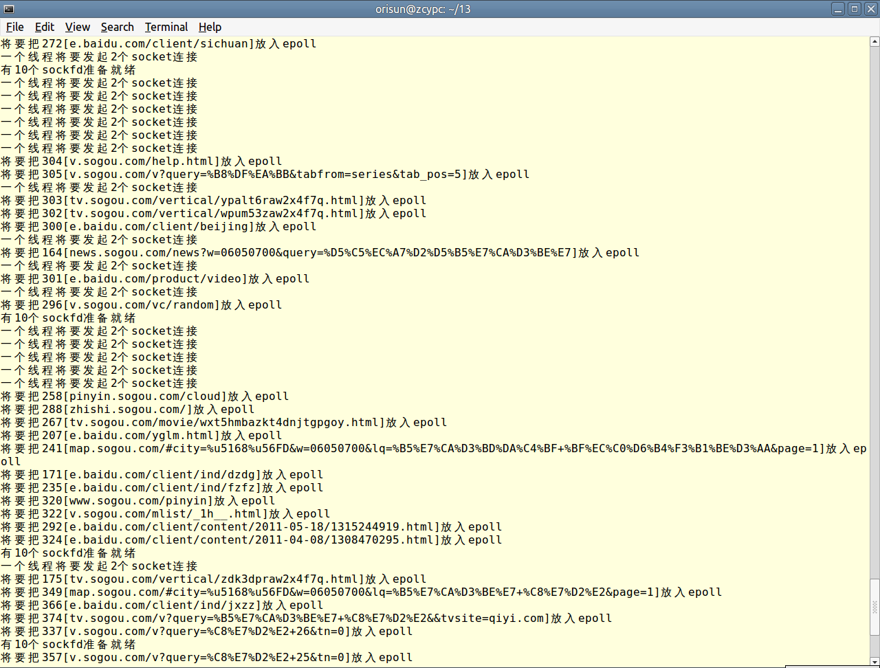Click the line with 322[v.sogou.com/mlist/_1h__.html]
Image resolution: width=880 pixels, height=668 pixels.
[x=166, y=513]
